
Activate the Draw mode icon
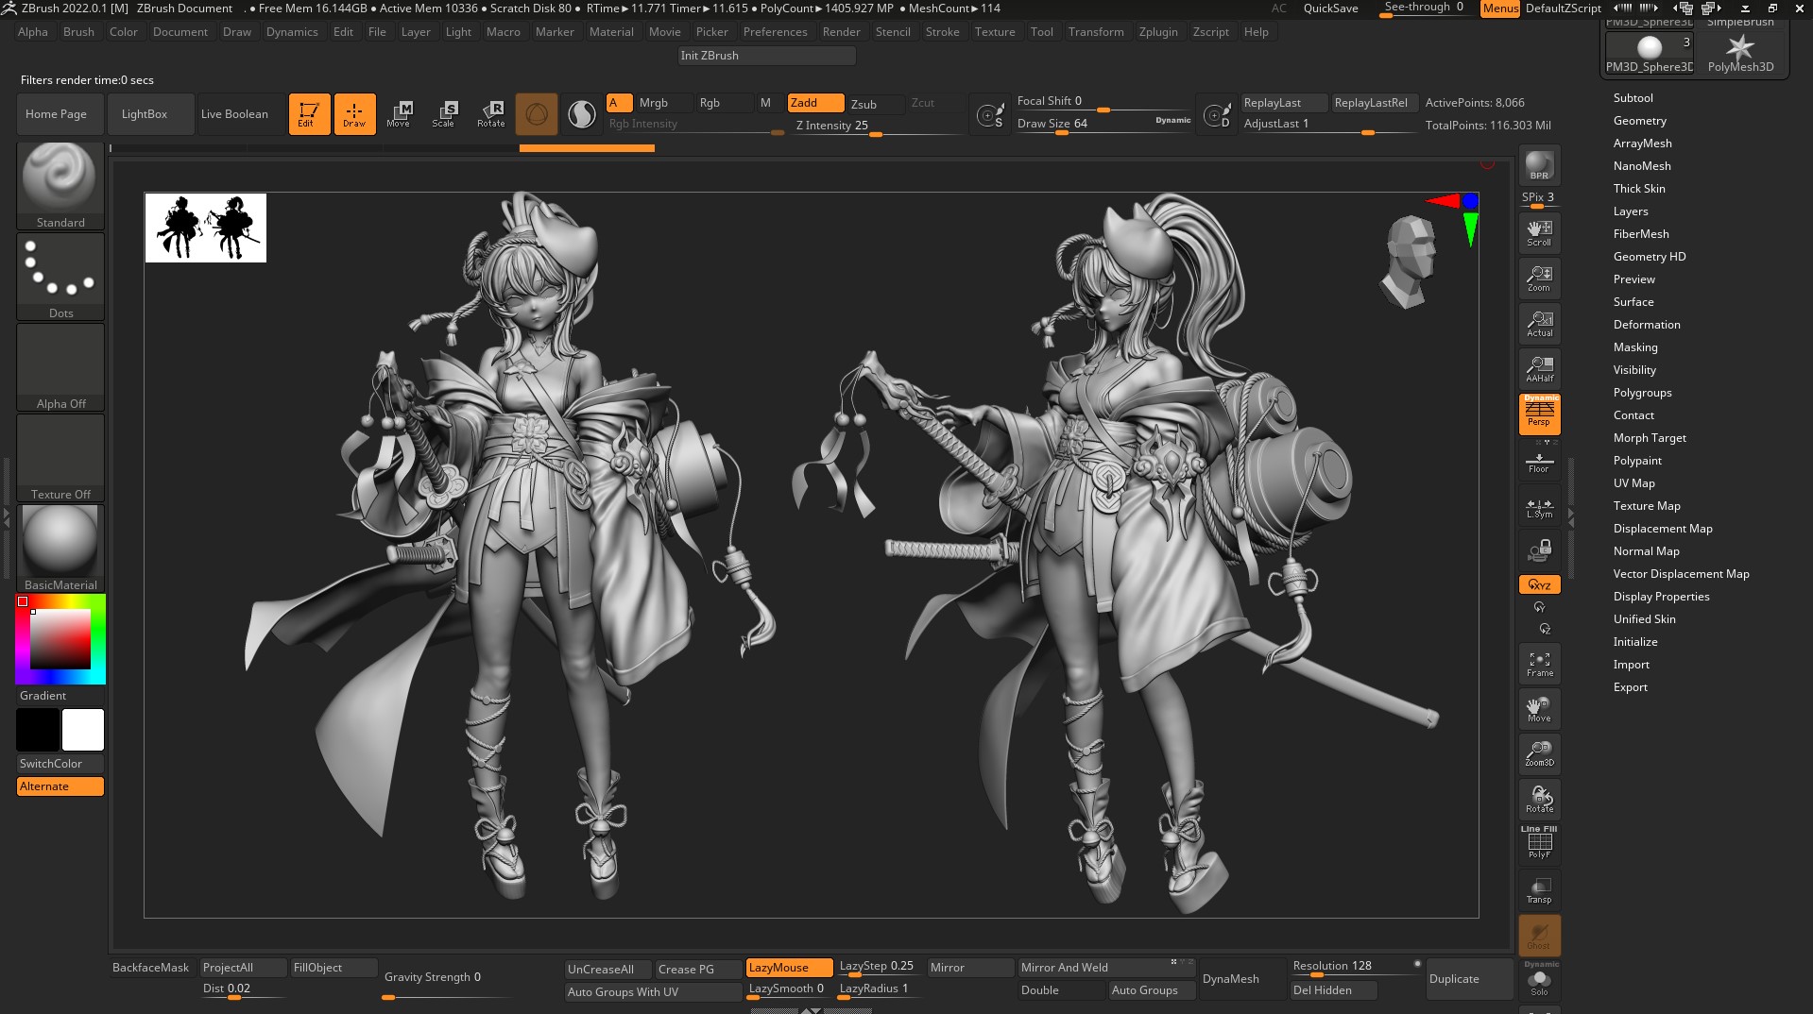[354, 114]
